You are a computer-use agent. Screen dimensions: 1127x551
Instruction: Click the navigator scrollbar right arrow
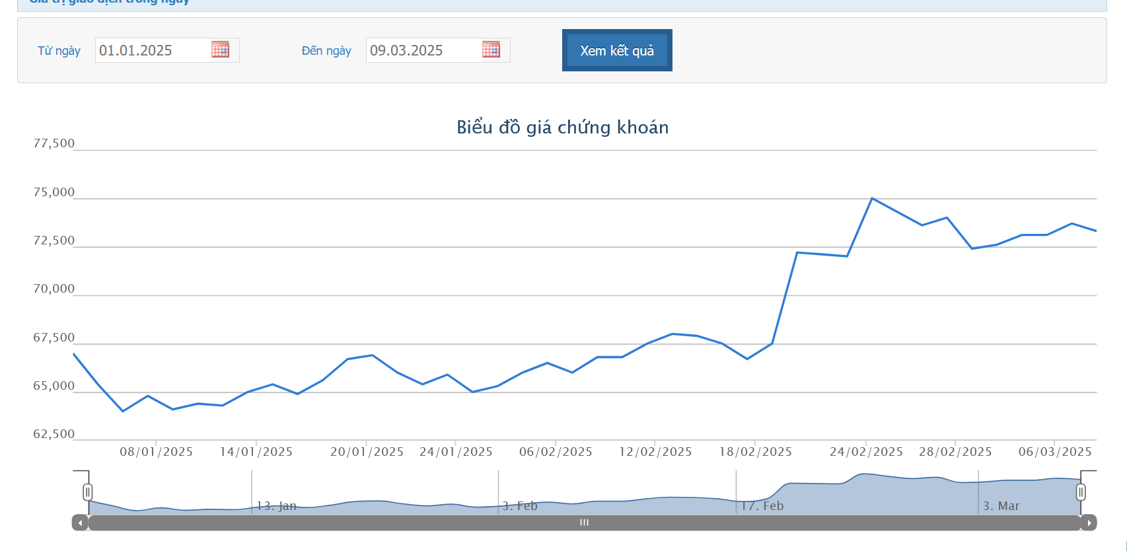click(1089, 523)
